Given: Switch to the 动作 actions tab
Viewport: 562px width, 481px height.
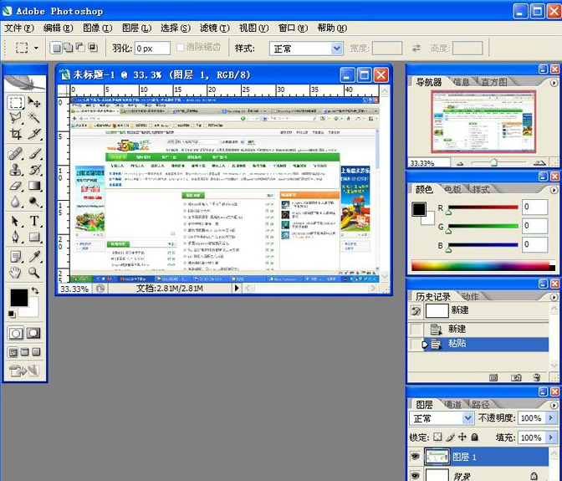Looking at the screenshot, I should [470, 296].
